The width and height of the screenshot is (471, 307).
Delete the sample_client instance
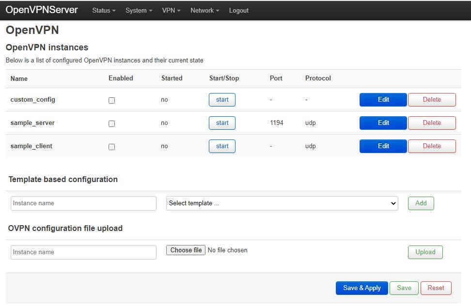(432, 146)
